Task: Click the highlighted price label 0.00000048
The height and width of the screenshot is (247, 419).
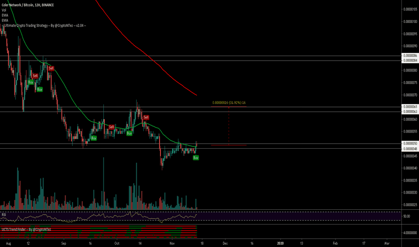Action: pyautogui.click(x=410, y=149)
